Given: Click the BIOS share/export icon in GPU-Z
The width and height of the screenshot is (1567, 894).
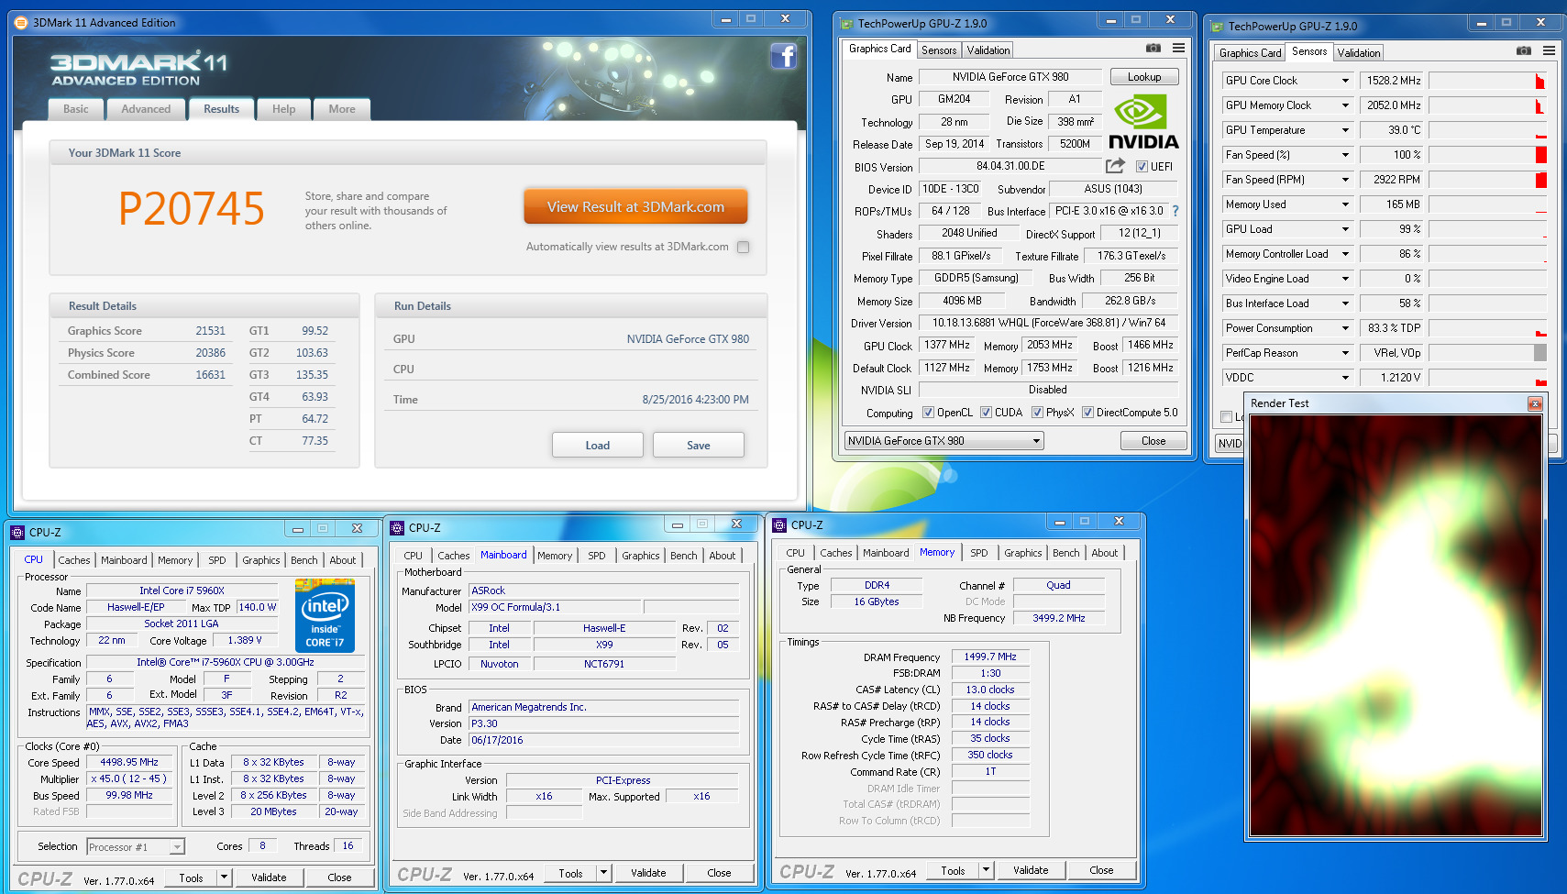Looking at the screenshot, I should coord(1115,166).
